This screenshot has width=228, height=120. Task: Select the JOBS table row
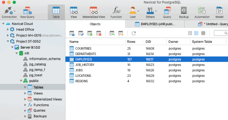[x=147, y=70]
